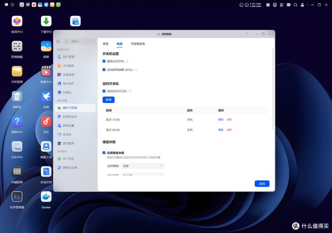Select 硬件与电源 in the sidebar
The height and width of the screenshot is (233, 332).
tap(75, 108)
